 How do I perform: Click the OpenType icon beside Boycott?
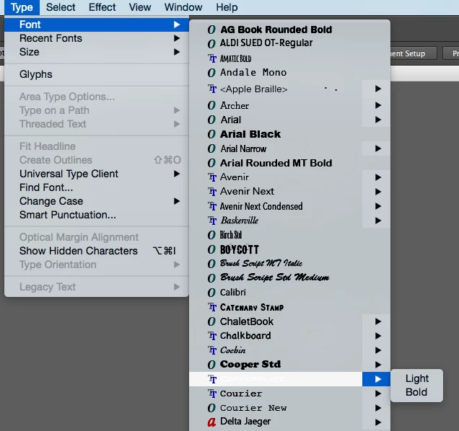[x=211, y=249]
